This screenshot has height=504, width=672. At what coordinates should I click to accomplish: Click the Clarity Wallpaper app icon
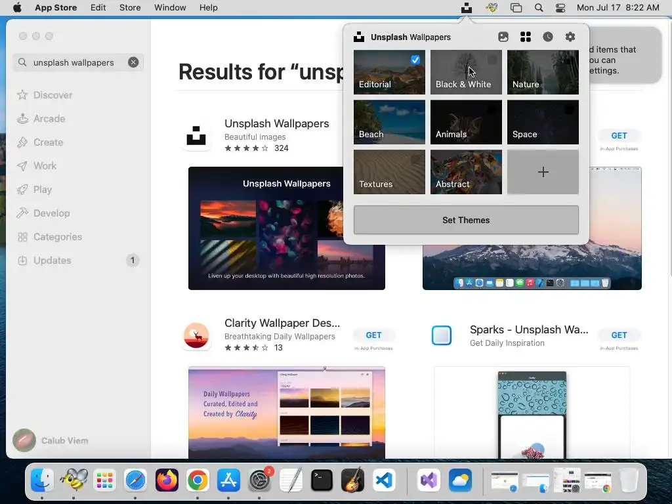(196, 335)
